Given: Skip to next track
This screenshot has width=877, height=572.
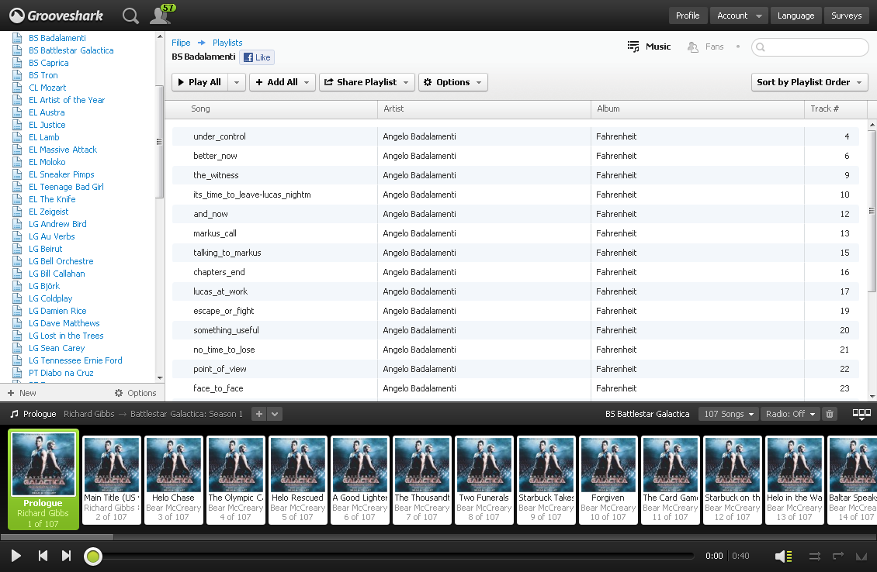Looking at the screenshot, I should 66,555.
